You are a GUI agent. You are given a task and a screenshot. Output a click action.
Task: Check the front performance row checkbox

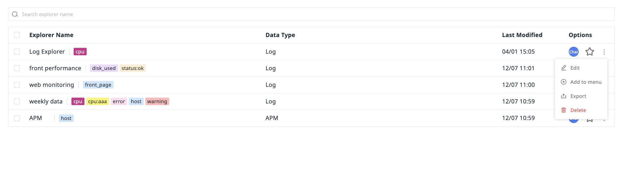pos(17,68)
